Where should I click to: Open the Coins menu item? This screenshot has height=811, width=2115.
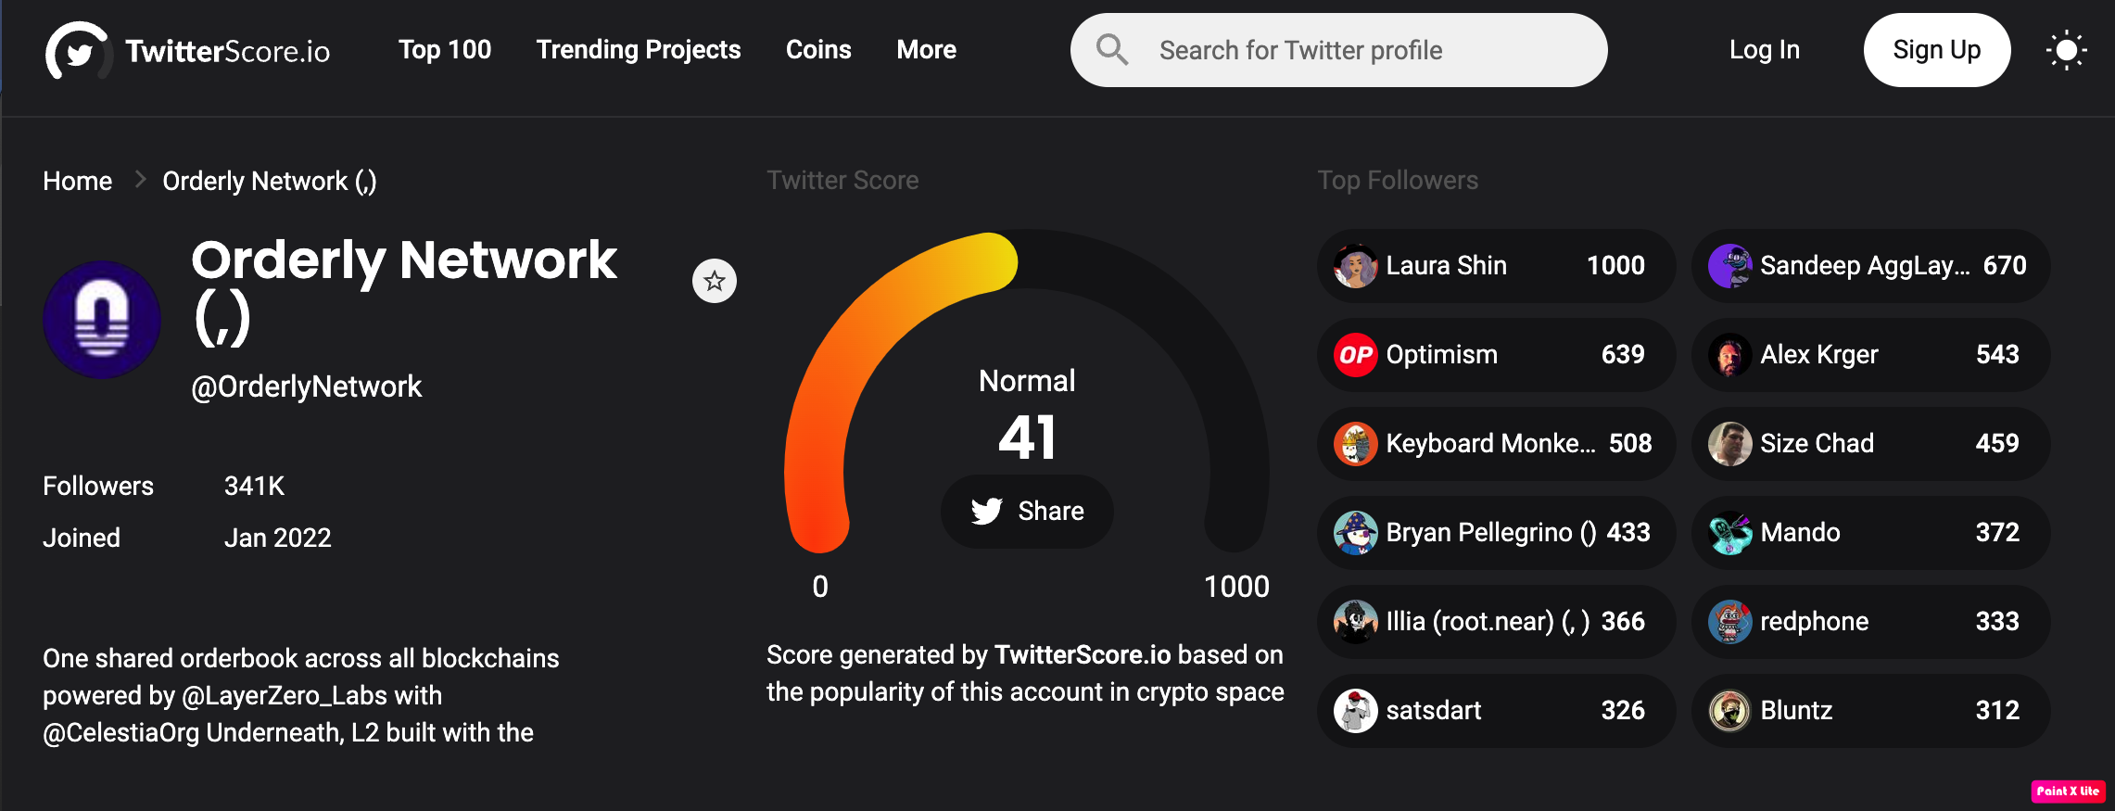(818, 50)
